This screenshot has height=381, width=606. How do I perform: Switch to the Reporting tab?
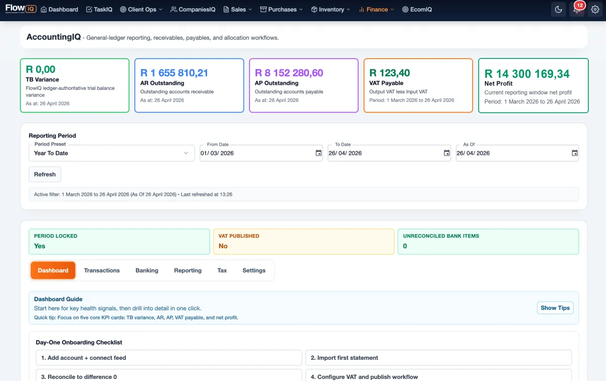tap(188, 270)
